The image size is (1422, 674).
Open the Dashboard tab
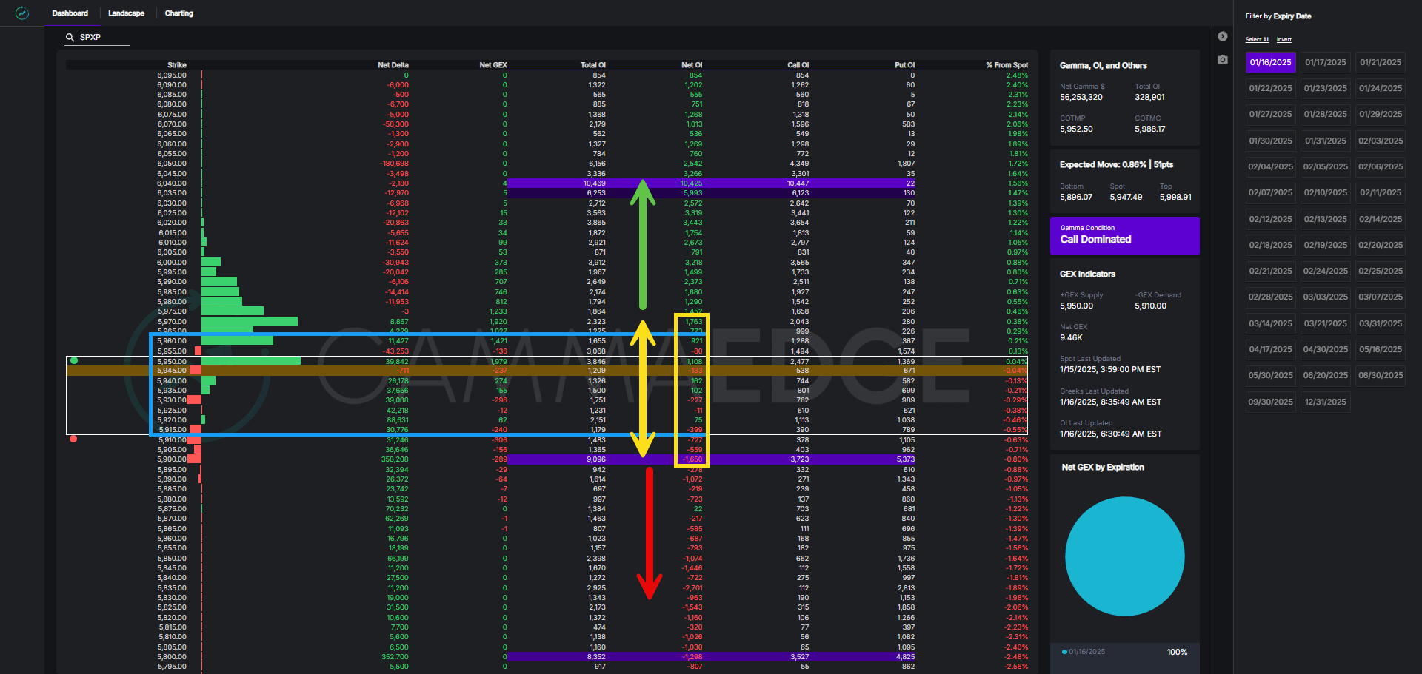click(x=70, y=13)
